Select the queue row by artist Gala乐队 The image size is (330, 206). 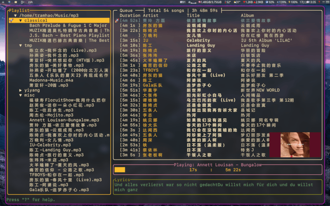(x=218, y=85)
